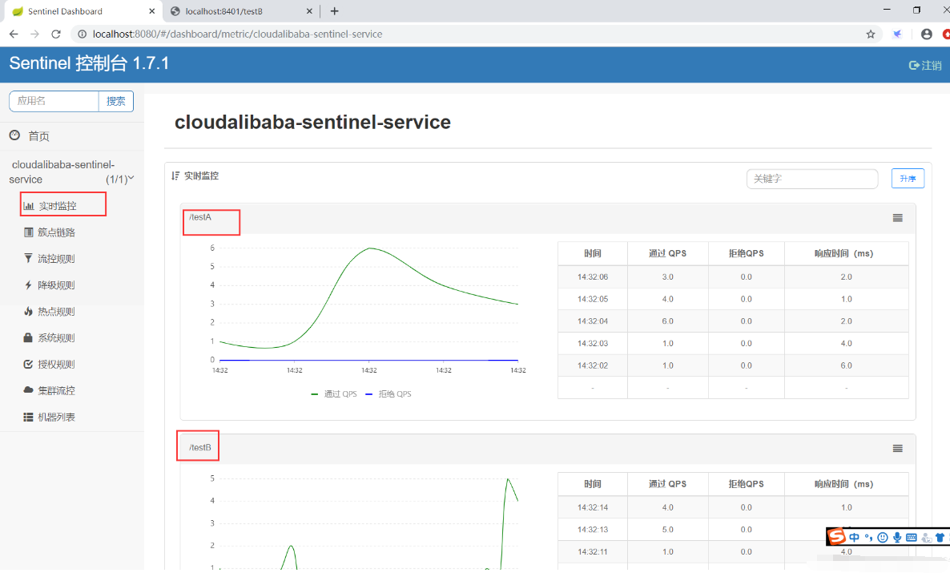
Task: Open 簇点链路 cluster link page
Action: click(x=55, y=232)
